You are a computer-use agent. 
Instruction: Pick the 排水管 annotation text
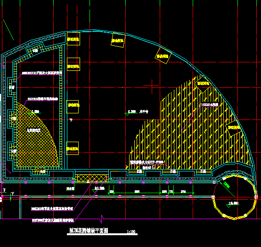(x=70, y=189)
